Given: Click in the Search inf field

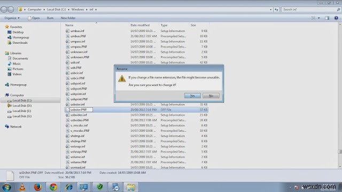Looking at the screenshot, I should coord(309,10).
